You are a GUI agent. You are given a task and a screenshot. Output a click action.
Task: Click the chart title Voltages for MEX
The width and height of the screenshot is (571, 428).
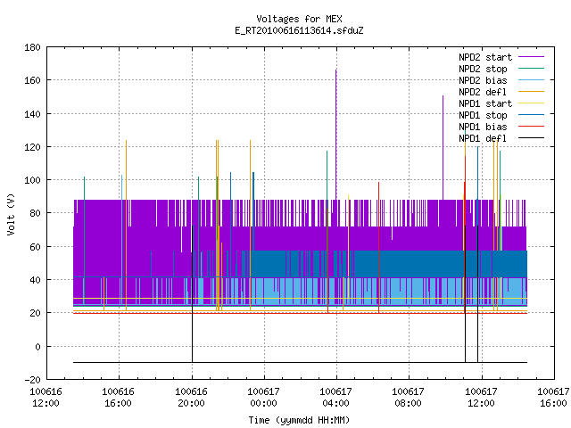point(300,19)
